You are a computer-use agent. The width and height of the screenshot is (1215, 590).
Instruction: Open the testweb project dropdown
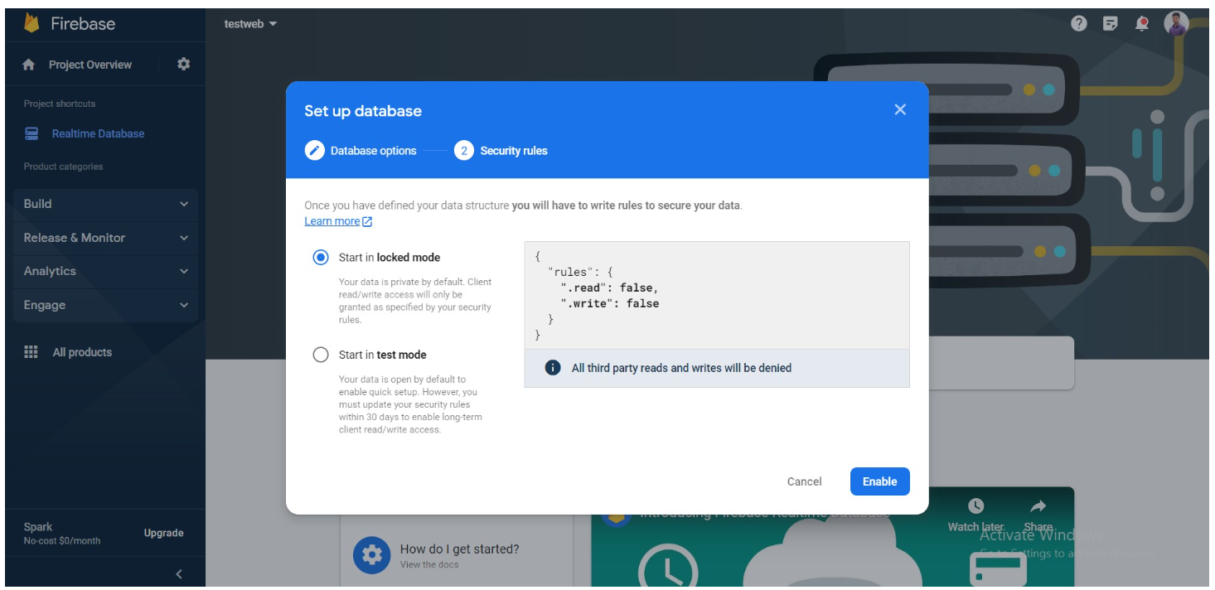tap(250, 24)
